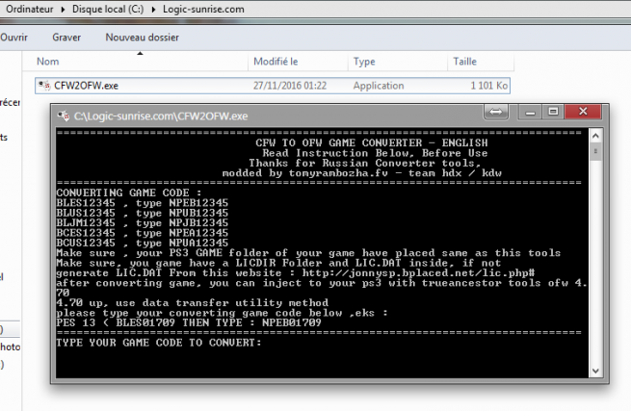The image size is (631, 411).
Task: Sort by the Modifié le column header
Action: pyautogui.click(x=276, y=62)
